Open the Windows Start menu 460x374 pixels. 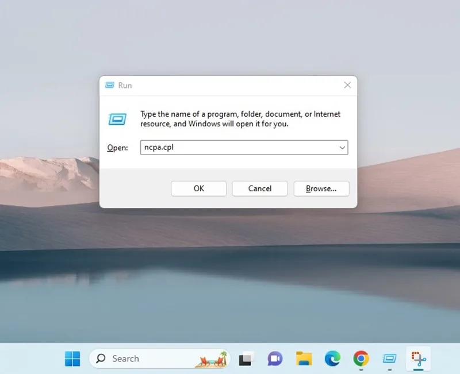72,358
